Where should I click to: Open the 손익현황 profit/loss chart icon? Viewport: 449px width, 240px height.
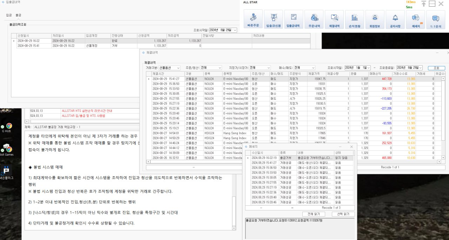tap(355, 19)
